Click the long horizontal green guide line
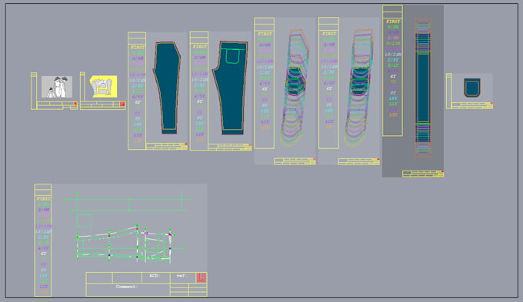 point(128,199)
